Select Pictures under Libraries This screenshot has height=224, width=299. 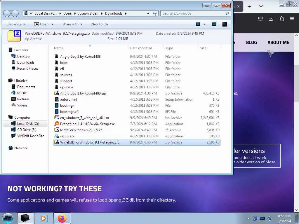click(23, 99)
